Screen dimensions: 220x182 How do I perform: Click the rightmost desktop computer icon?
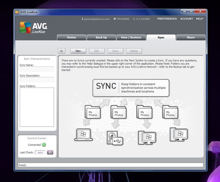tap(178, 135)
